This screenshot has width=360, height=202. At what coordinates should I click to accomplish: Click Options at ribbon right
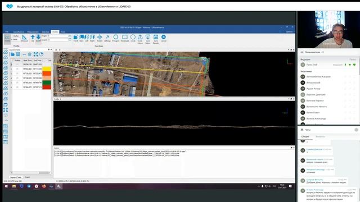(x=289, y=32)
